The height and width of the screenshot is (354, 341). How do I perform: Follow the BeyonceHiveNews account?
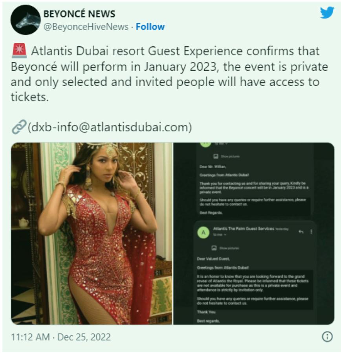(x=150, y=27)
